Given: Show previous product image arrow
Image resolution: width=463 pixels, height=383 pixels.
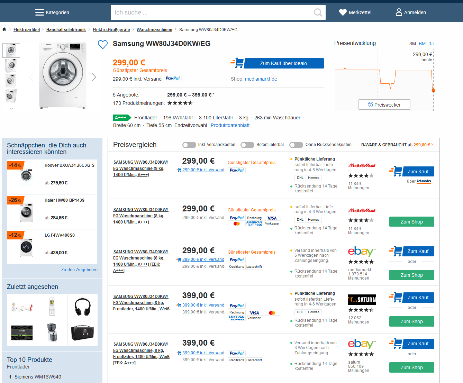Looking at the screenshot, I should pos(31,77).
